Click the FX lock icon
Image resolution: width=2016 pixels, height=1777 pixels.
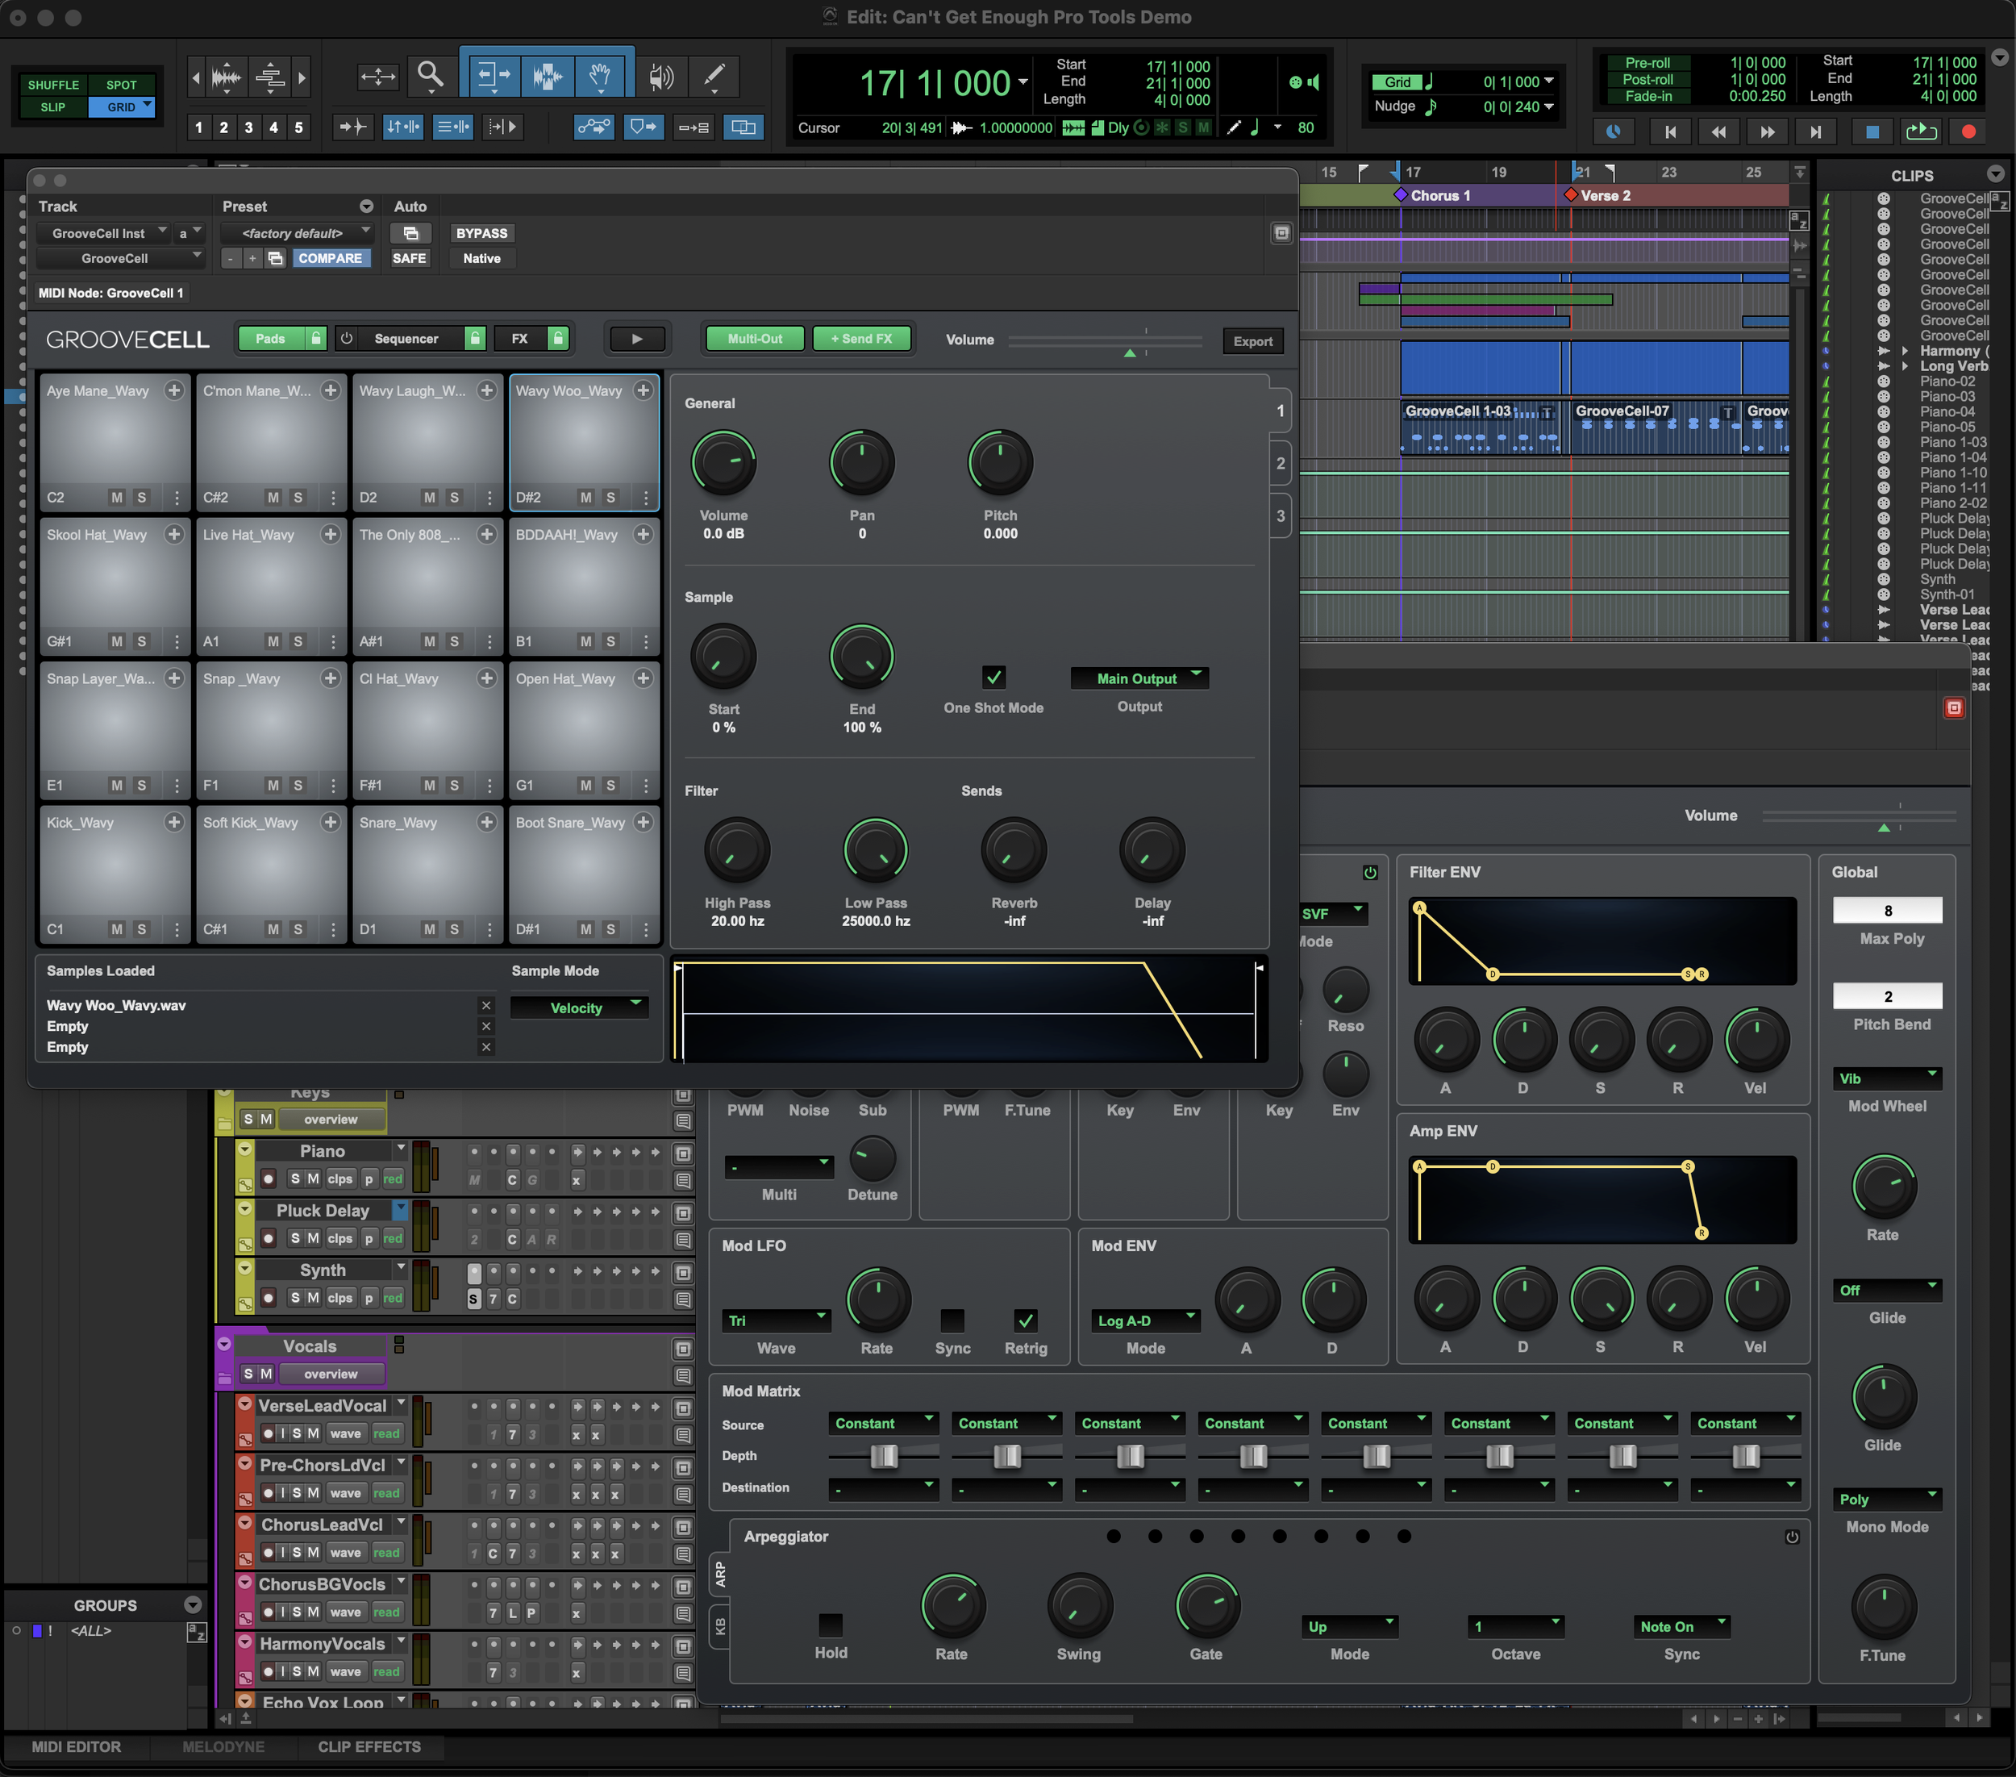click(x=558, y=339)
